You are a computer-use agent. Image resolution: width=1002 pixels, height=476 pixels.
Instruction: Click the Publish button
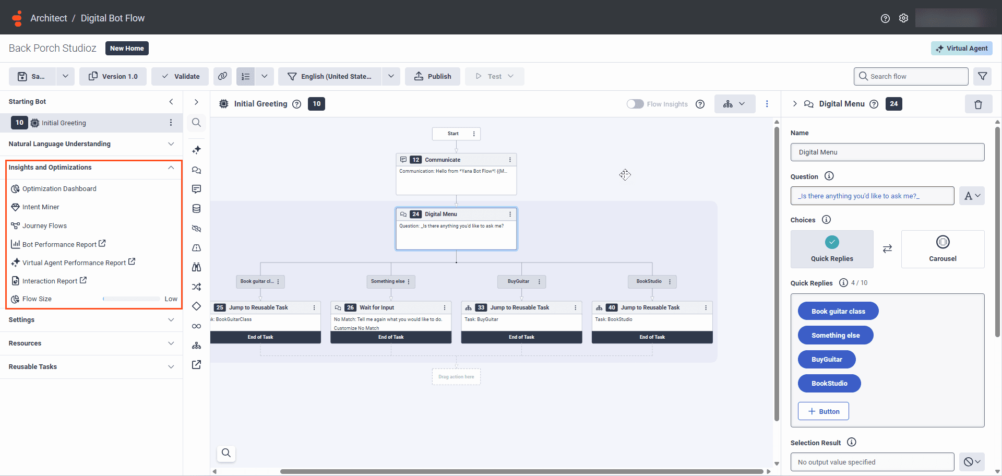[433, 76]
